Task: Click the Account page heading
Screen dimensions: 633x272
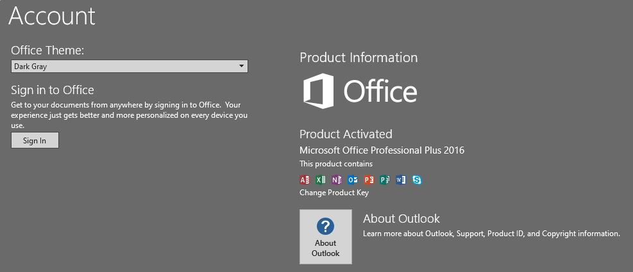Action: coord(52,16)
